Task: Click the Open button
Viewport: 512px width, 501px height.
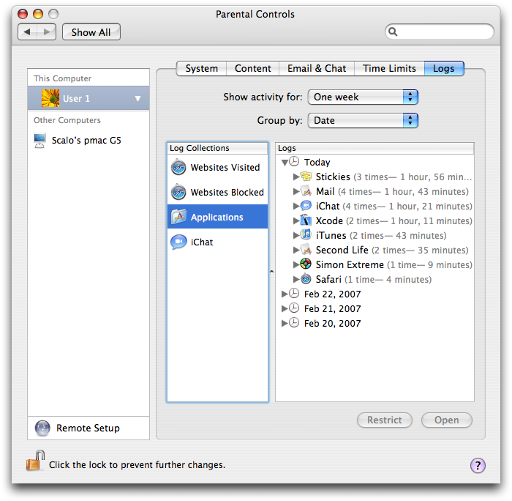Action: (x=446, y=420)
